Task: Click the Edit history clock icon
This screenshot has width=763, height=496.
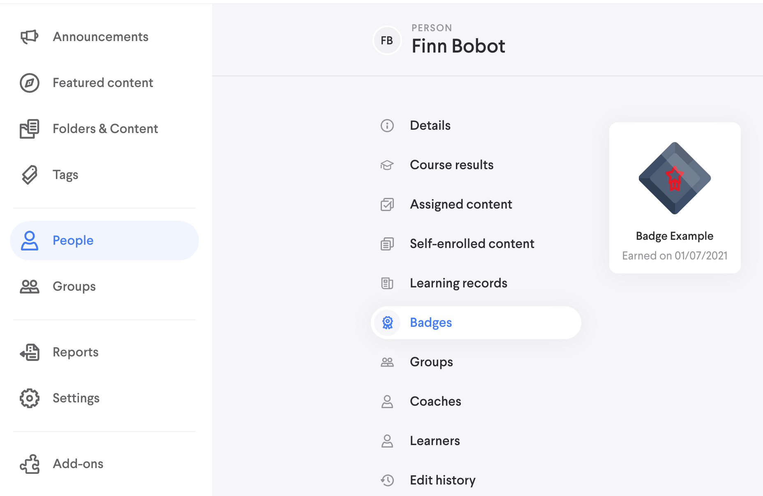Action: 387,480
